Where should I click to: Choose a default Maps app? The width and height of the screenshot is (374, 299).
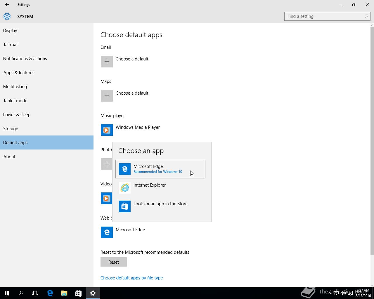click(132, 93)
